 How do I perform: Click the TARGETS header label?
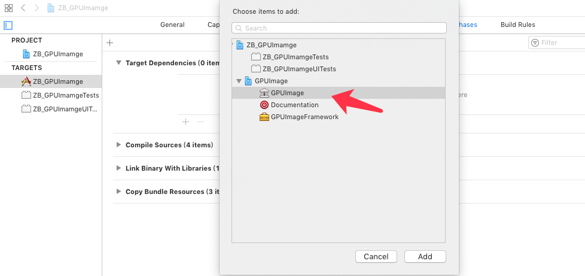(27, 68)
